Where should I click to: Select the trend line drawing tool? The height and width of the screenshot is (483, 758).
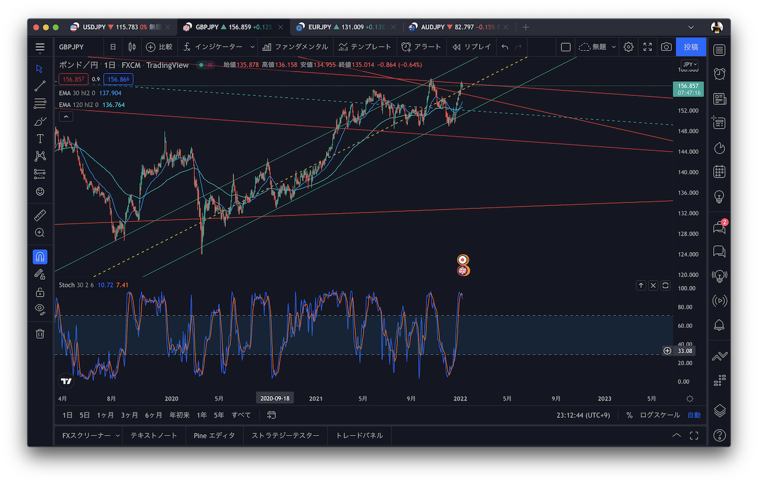(40, 86)
